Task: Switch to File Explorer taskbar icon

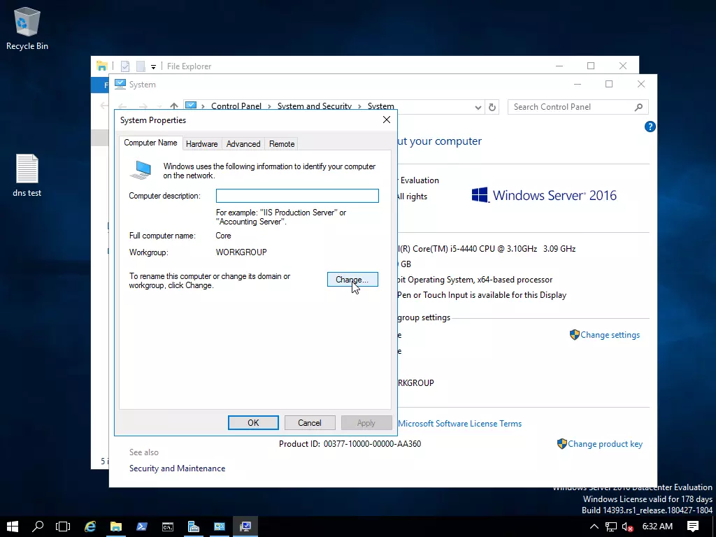Action: [x=116, y=527]
